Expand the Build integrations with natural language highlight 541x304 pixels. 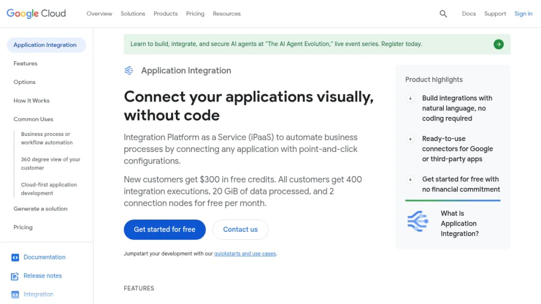coord(410,98)
